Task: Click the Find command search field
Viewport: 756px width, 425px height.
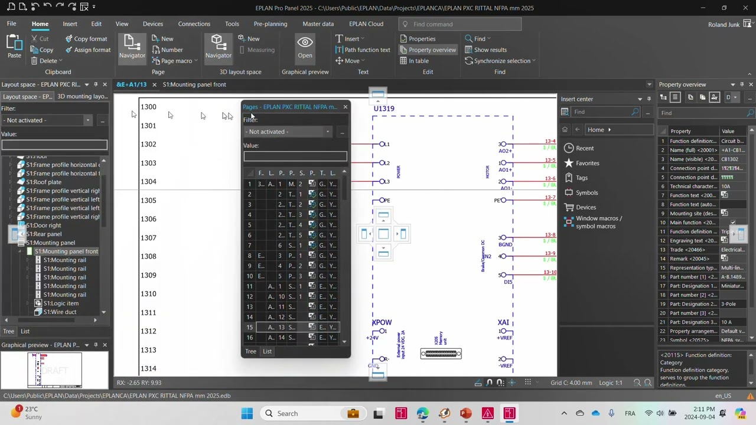Action: 460,24
